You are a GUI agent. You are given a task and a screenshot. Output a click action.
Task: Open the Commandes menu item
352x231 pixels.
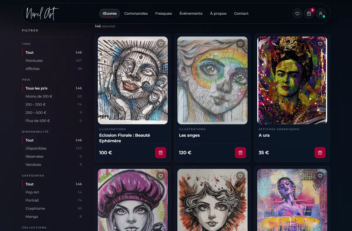coord(136,14)
